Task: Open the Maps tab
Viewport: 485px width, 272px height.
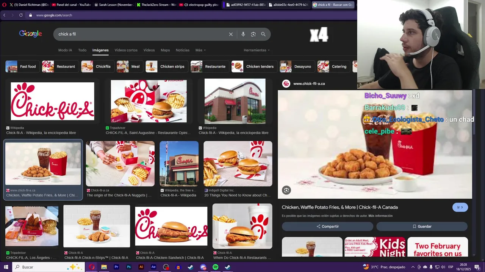Action: pos(165,50)
